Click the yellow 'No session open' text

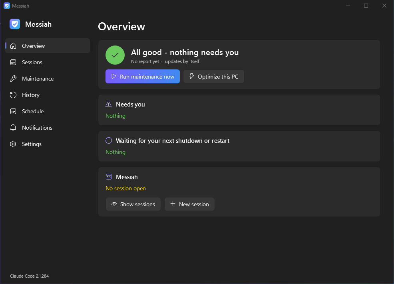click(125, 188)
